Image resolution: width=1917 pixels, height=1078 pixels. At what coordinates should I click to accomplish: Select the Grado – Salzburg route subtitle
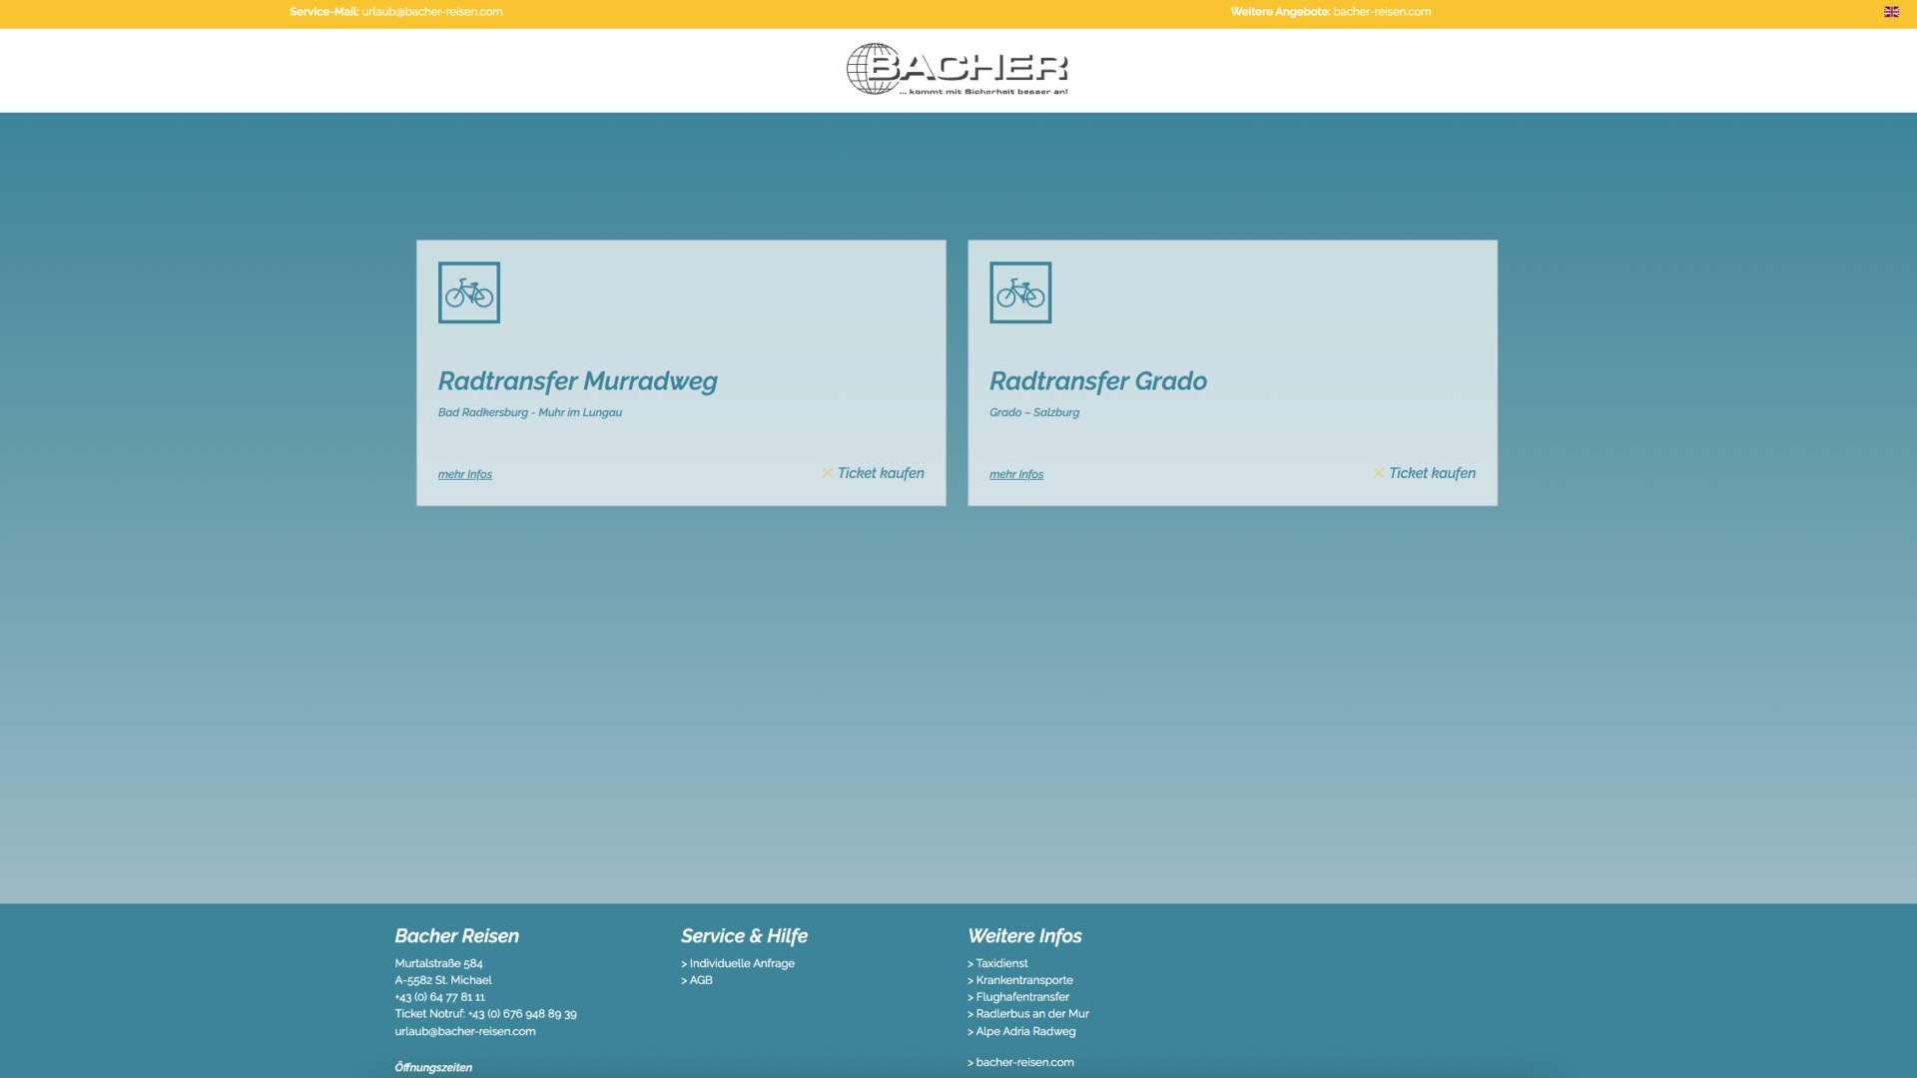coord(1034,412)
